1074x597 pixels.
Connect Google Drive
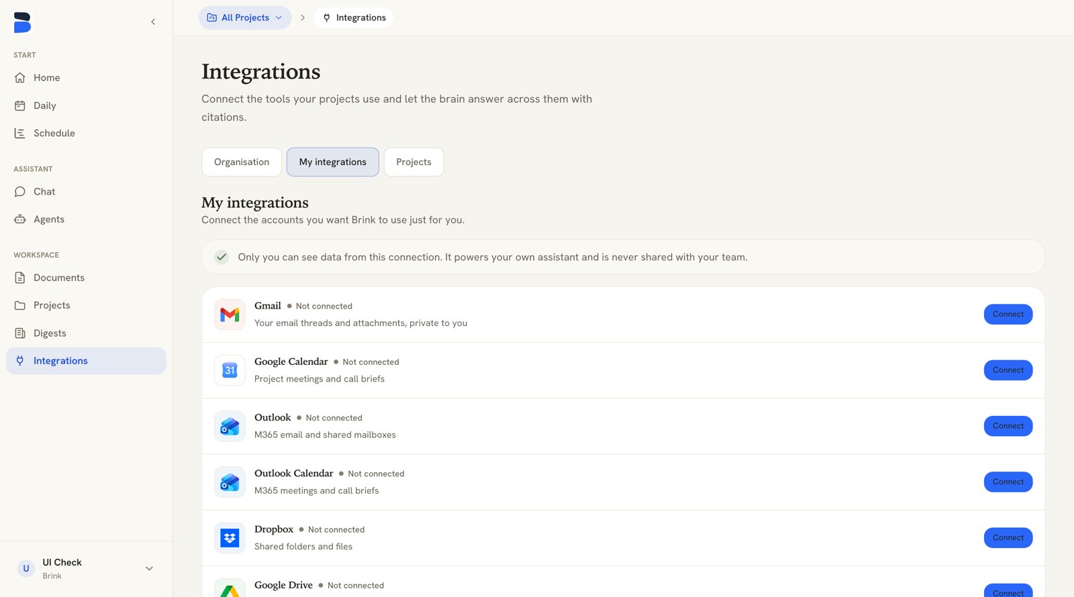click(x=1008, y=592)
